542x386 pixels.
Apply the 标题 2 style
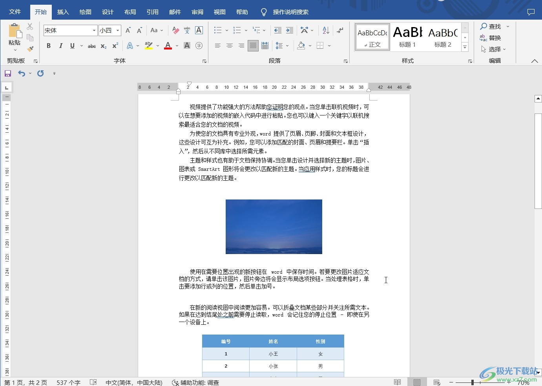click(x=443, y=37)
